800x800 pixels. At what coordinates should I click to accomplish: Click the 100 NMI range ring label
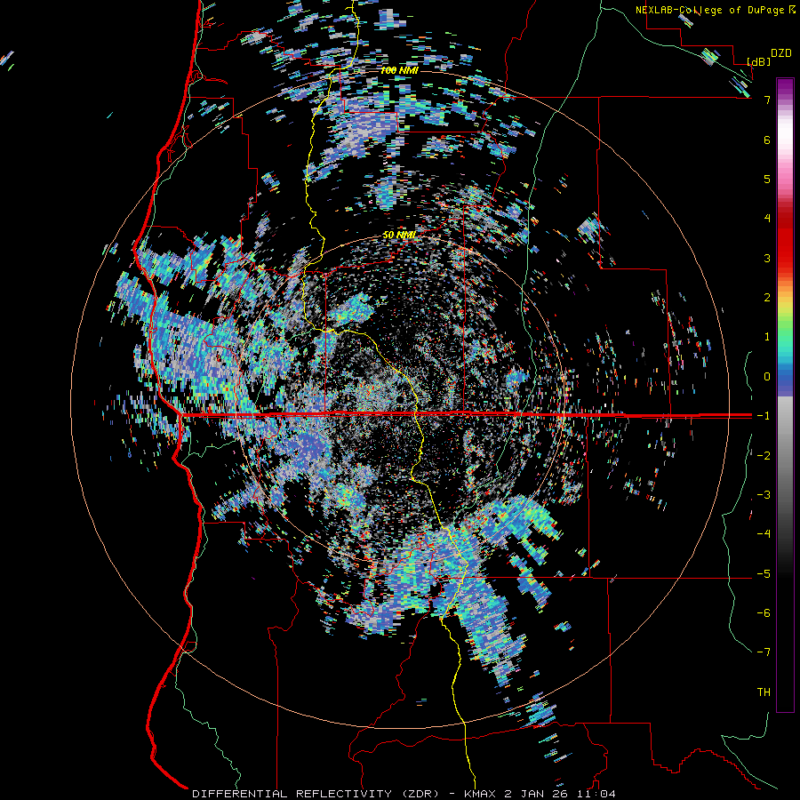click(x=399, y=70)
